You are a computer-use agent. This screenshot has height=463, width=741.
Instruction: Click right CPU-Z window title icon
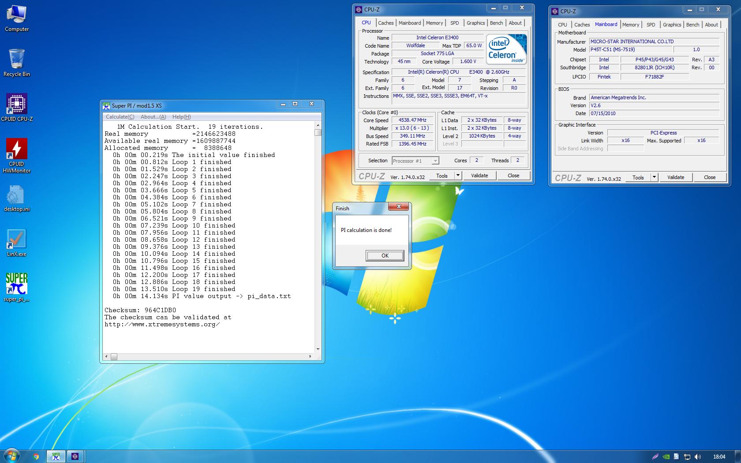555,11
